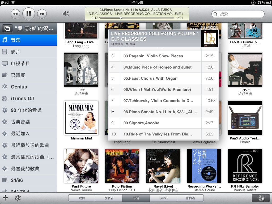The width and height of the screenshot is (272, 204).
Task: Play 10.Ride of The Valkyries track
Action: point(163,134)
